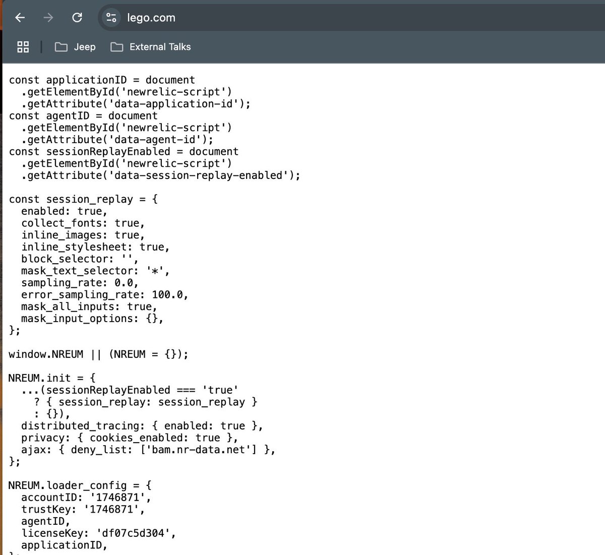Click the line "enabled: true," under session_replay

point(64,211)
